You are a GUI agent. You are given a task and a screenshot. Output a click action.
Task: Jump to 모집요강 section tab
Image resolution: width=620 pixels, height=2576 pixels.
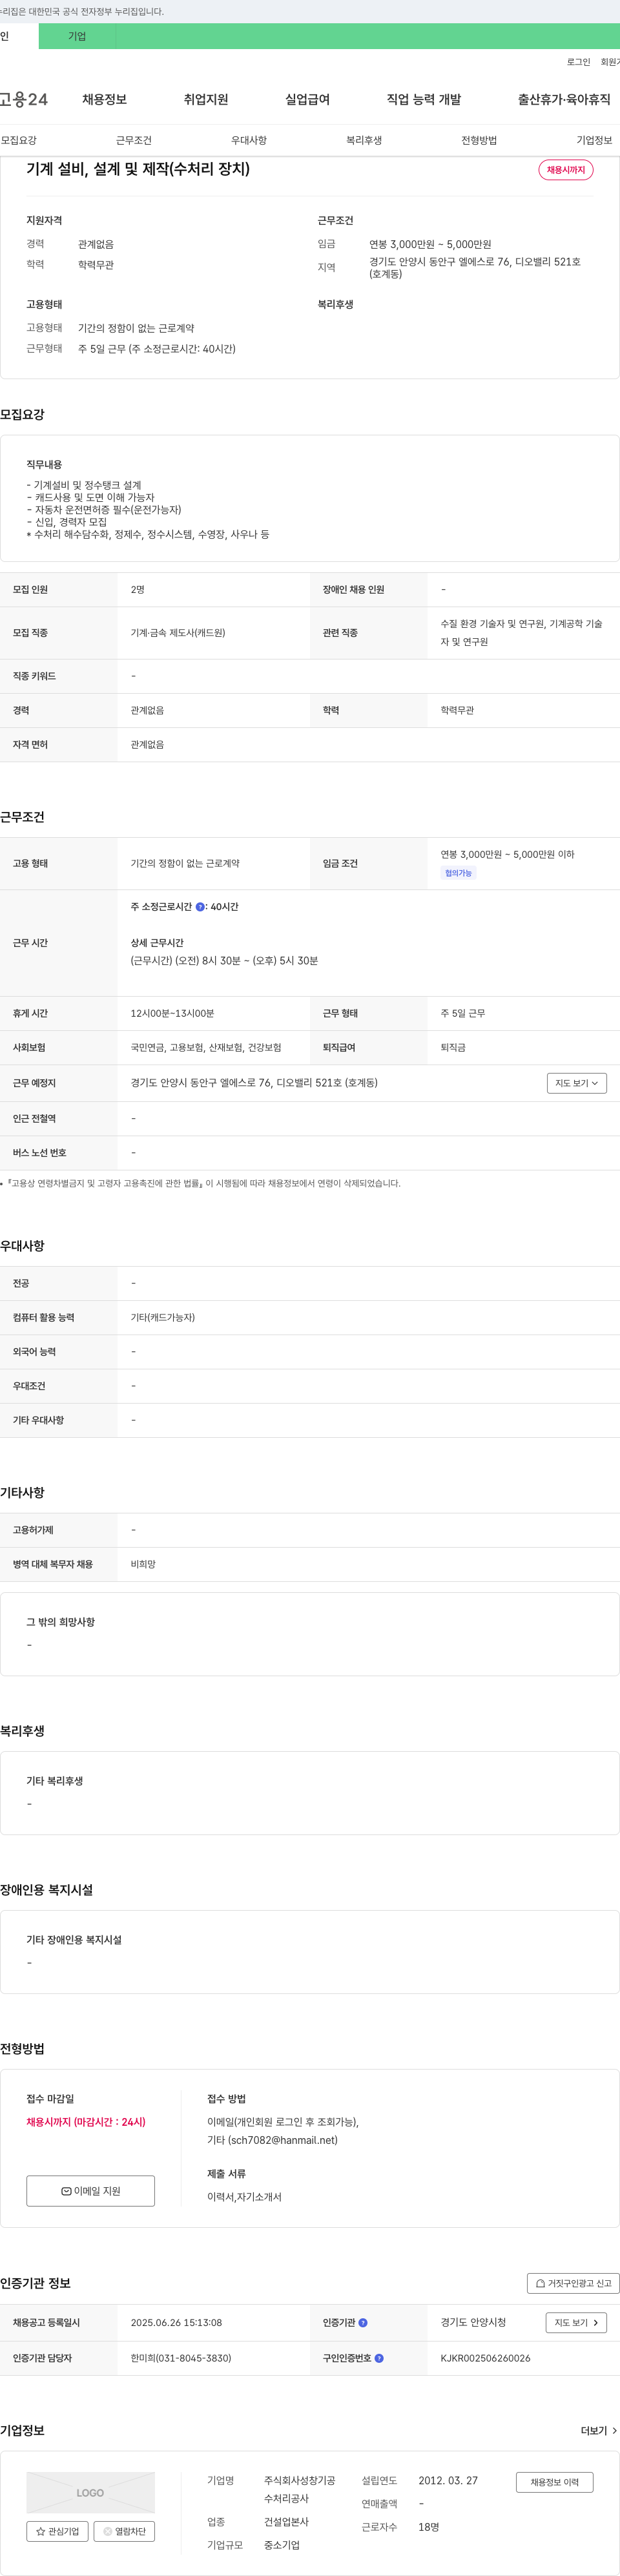19,140
